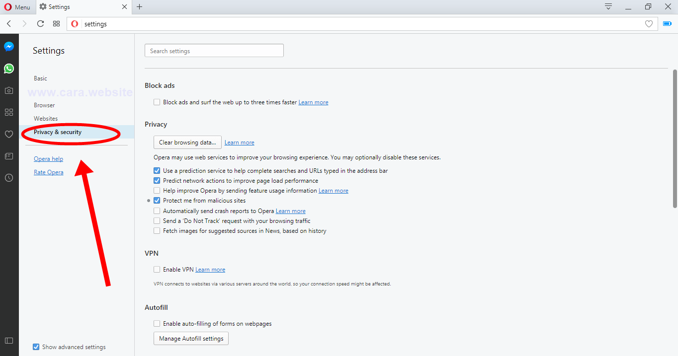Open Learn more for feature usage information
The image size is (678, 356).
coord(334,191)
